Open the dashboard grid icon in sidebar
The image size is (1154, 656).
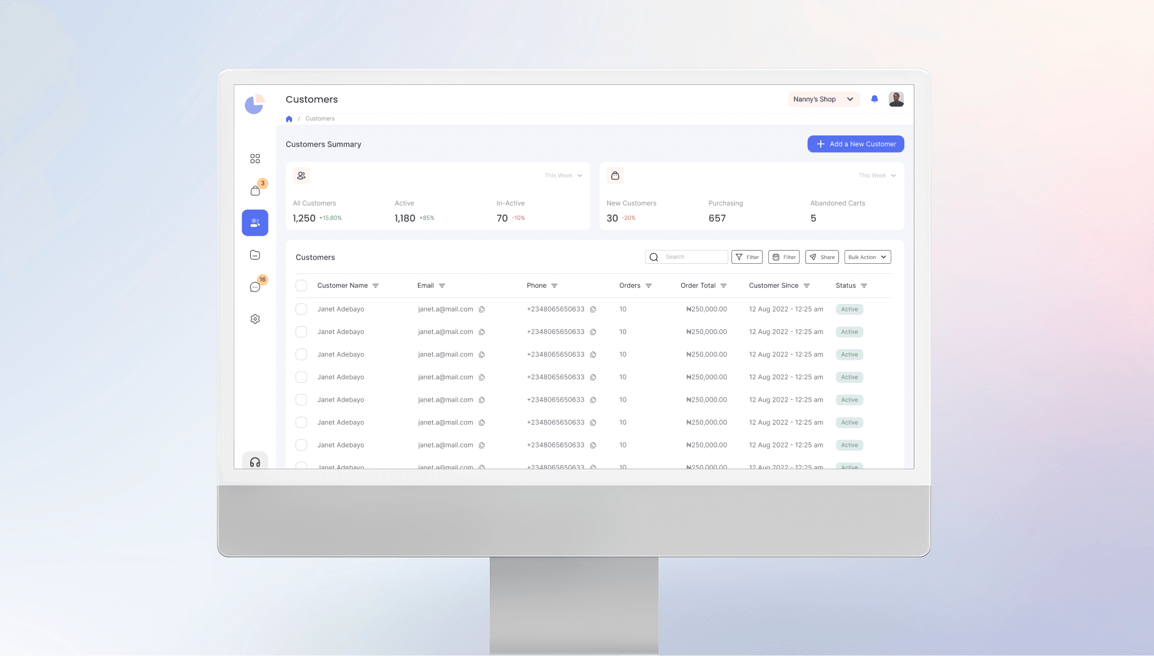tap(255, 158)
